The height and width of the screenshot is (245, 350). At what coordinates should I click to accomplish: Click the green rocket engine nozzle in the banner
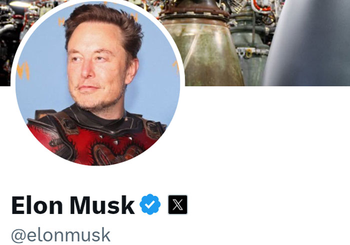coord(202,52)
